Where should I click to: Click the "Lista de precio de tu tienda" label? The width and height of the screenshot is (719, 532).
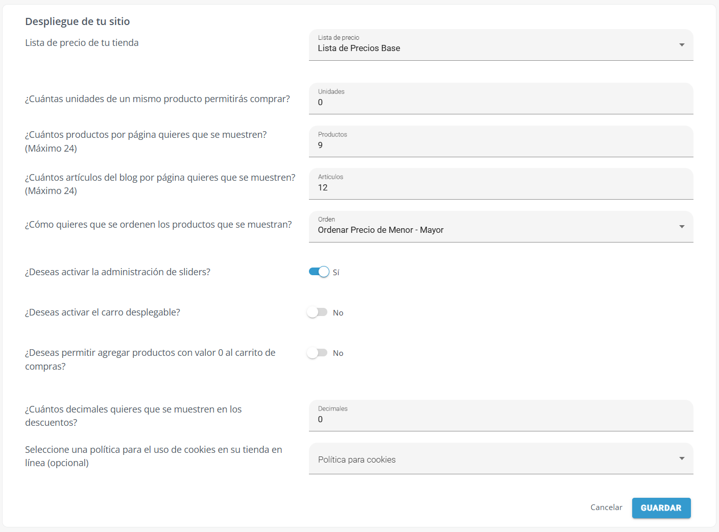(x=82, y=43)
